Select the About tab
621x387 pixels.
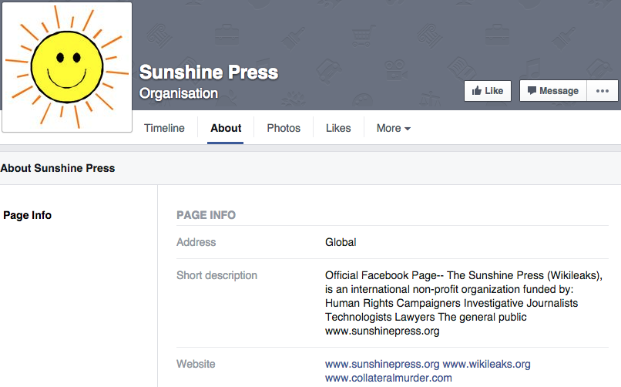point(226,128)
